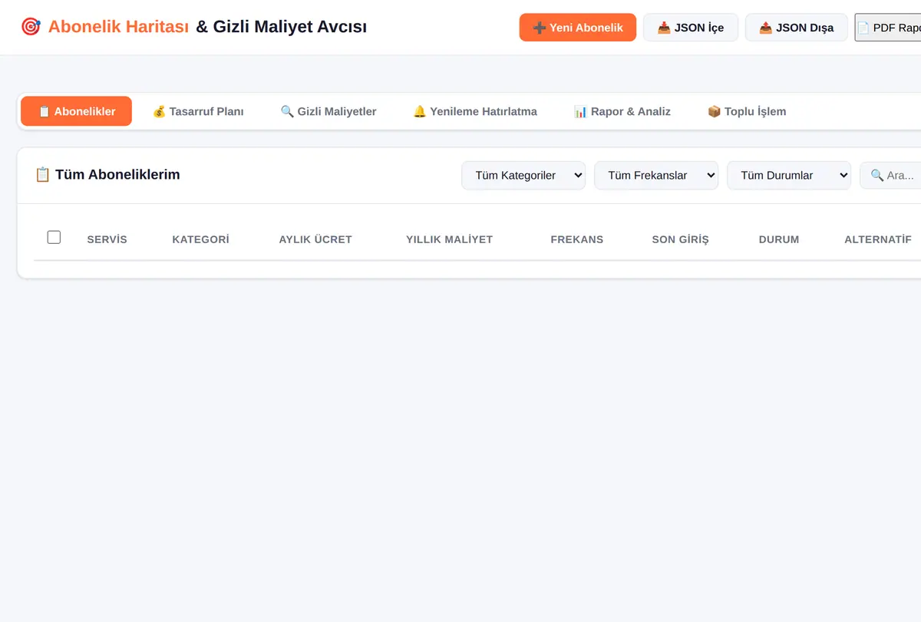Click the target logo icon beside Abonelik Haritası
Screen dimensions: 921x622
(x=31, y=27)
